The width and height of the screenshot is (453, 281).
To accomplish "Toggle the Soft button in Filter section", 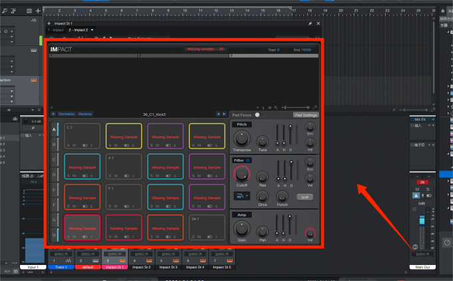I will pyautogui.click(x=305, y=197).
